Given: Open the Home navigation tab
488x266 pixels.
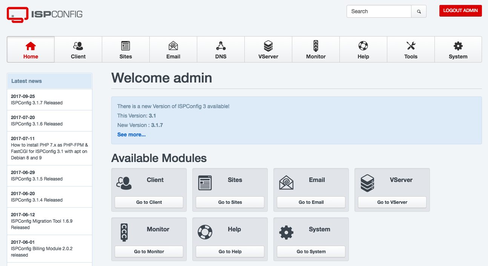Looking at the screenshot, I should click(x=31, y=49).
